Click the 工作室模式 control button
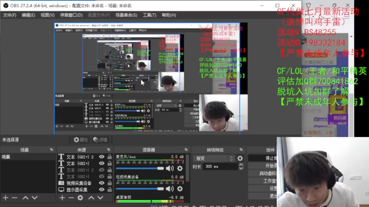This screenshot has width=369, height=207. tap(262, 181)
